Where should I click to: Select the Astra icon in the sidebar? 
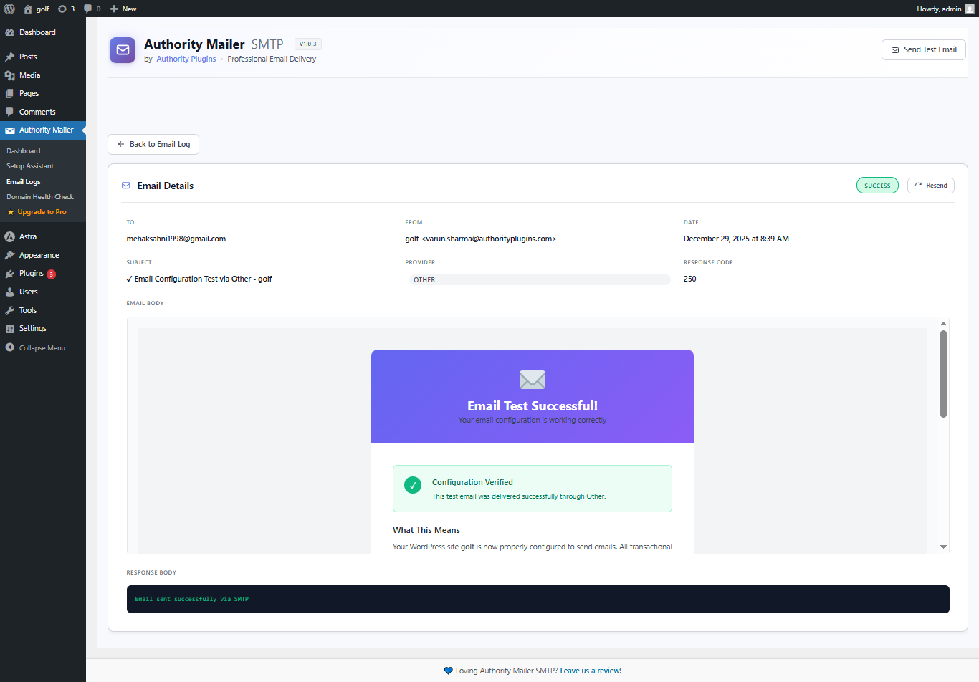click(x=9, y=236)
